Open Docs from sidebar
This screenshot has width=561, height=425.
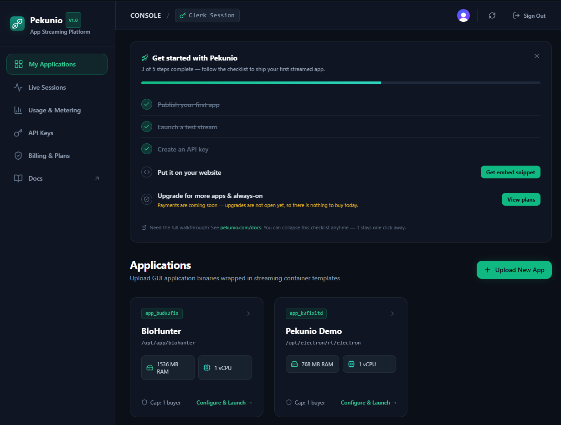57,178
